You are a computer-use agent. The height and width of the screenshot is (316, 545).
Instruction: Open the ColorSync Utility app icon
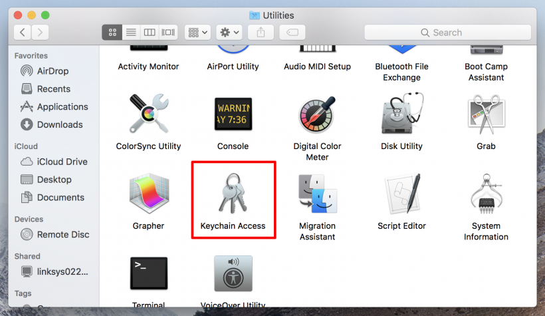click(149, 114)
